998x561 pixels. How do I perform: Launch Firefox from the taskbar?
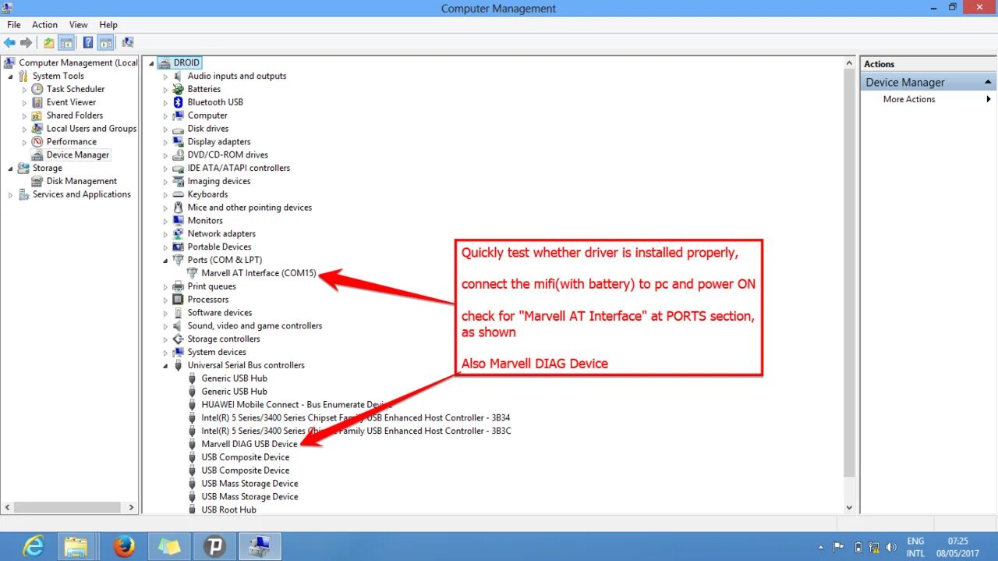coord(124,547)
